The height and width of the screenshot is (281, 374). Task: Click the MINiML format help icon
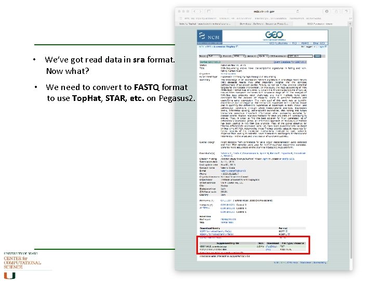(289, 234)
